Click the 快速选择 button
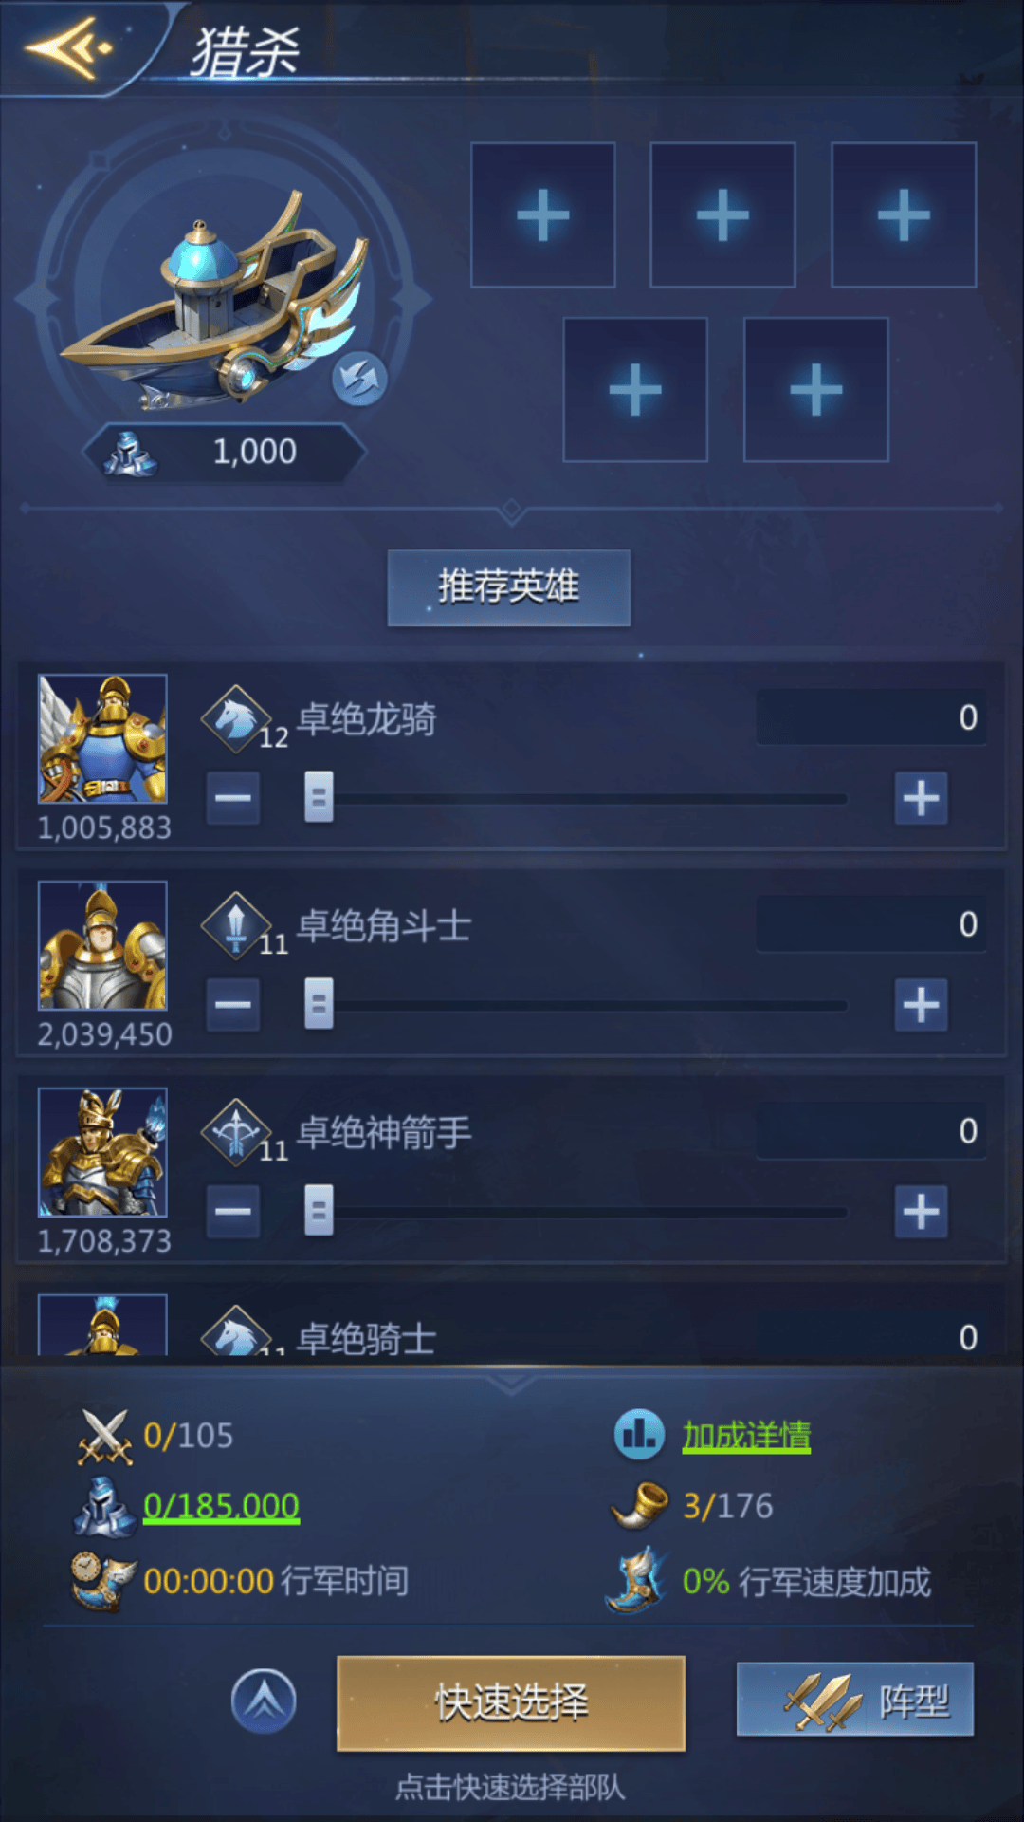 point(511,1703)
